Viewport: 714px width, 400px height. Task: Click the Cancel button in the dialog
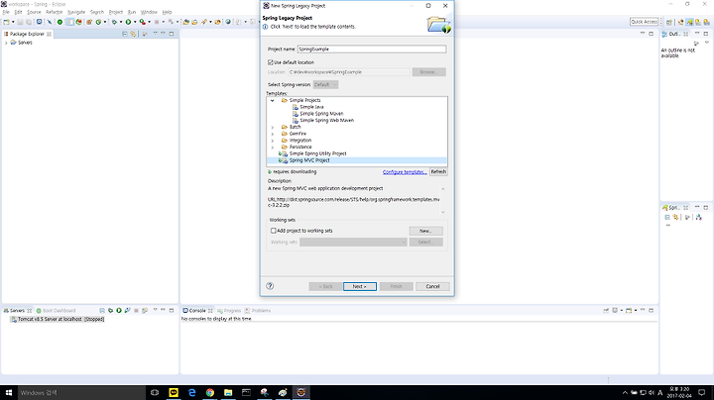point(432,286)
